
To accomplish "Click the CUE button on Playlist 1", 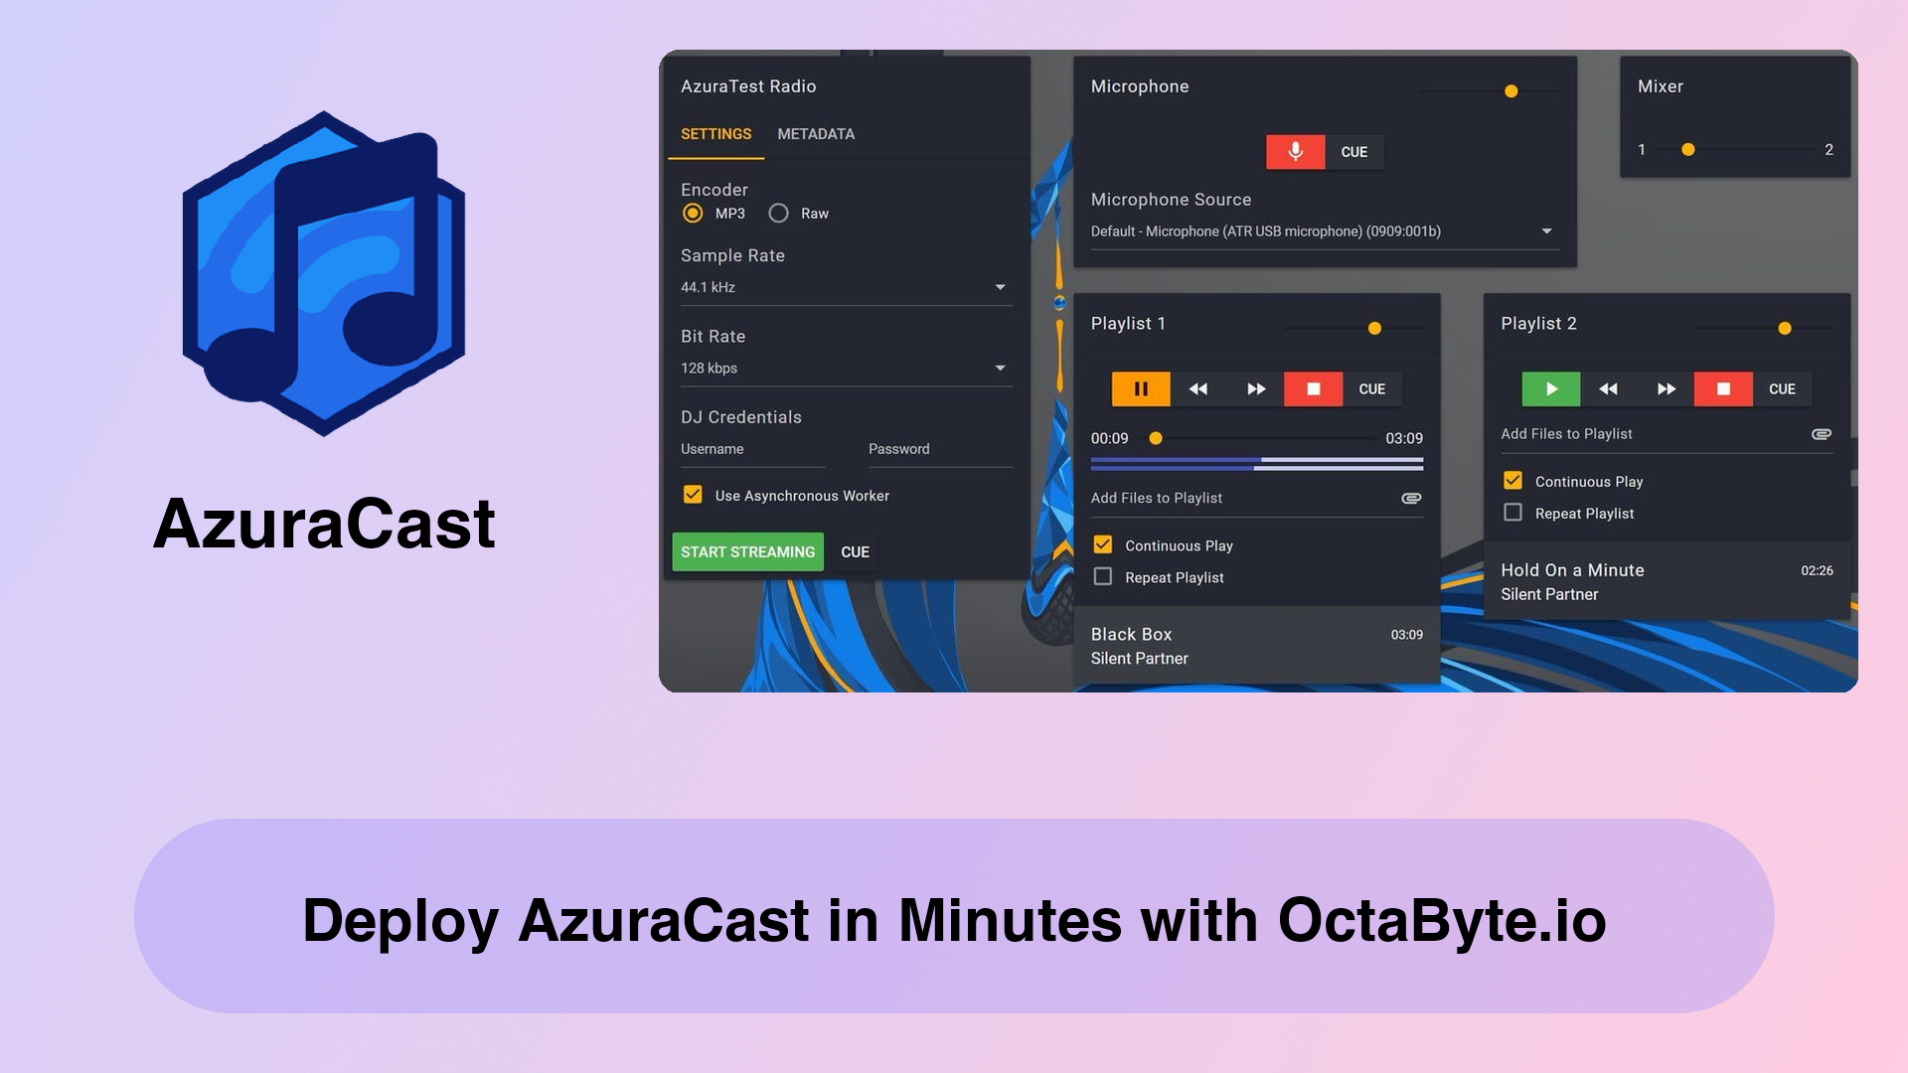I will 1370,389.
